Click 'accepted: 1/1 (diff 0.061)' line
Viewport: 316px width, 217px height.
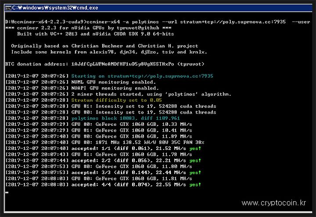point(103,149)
